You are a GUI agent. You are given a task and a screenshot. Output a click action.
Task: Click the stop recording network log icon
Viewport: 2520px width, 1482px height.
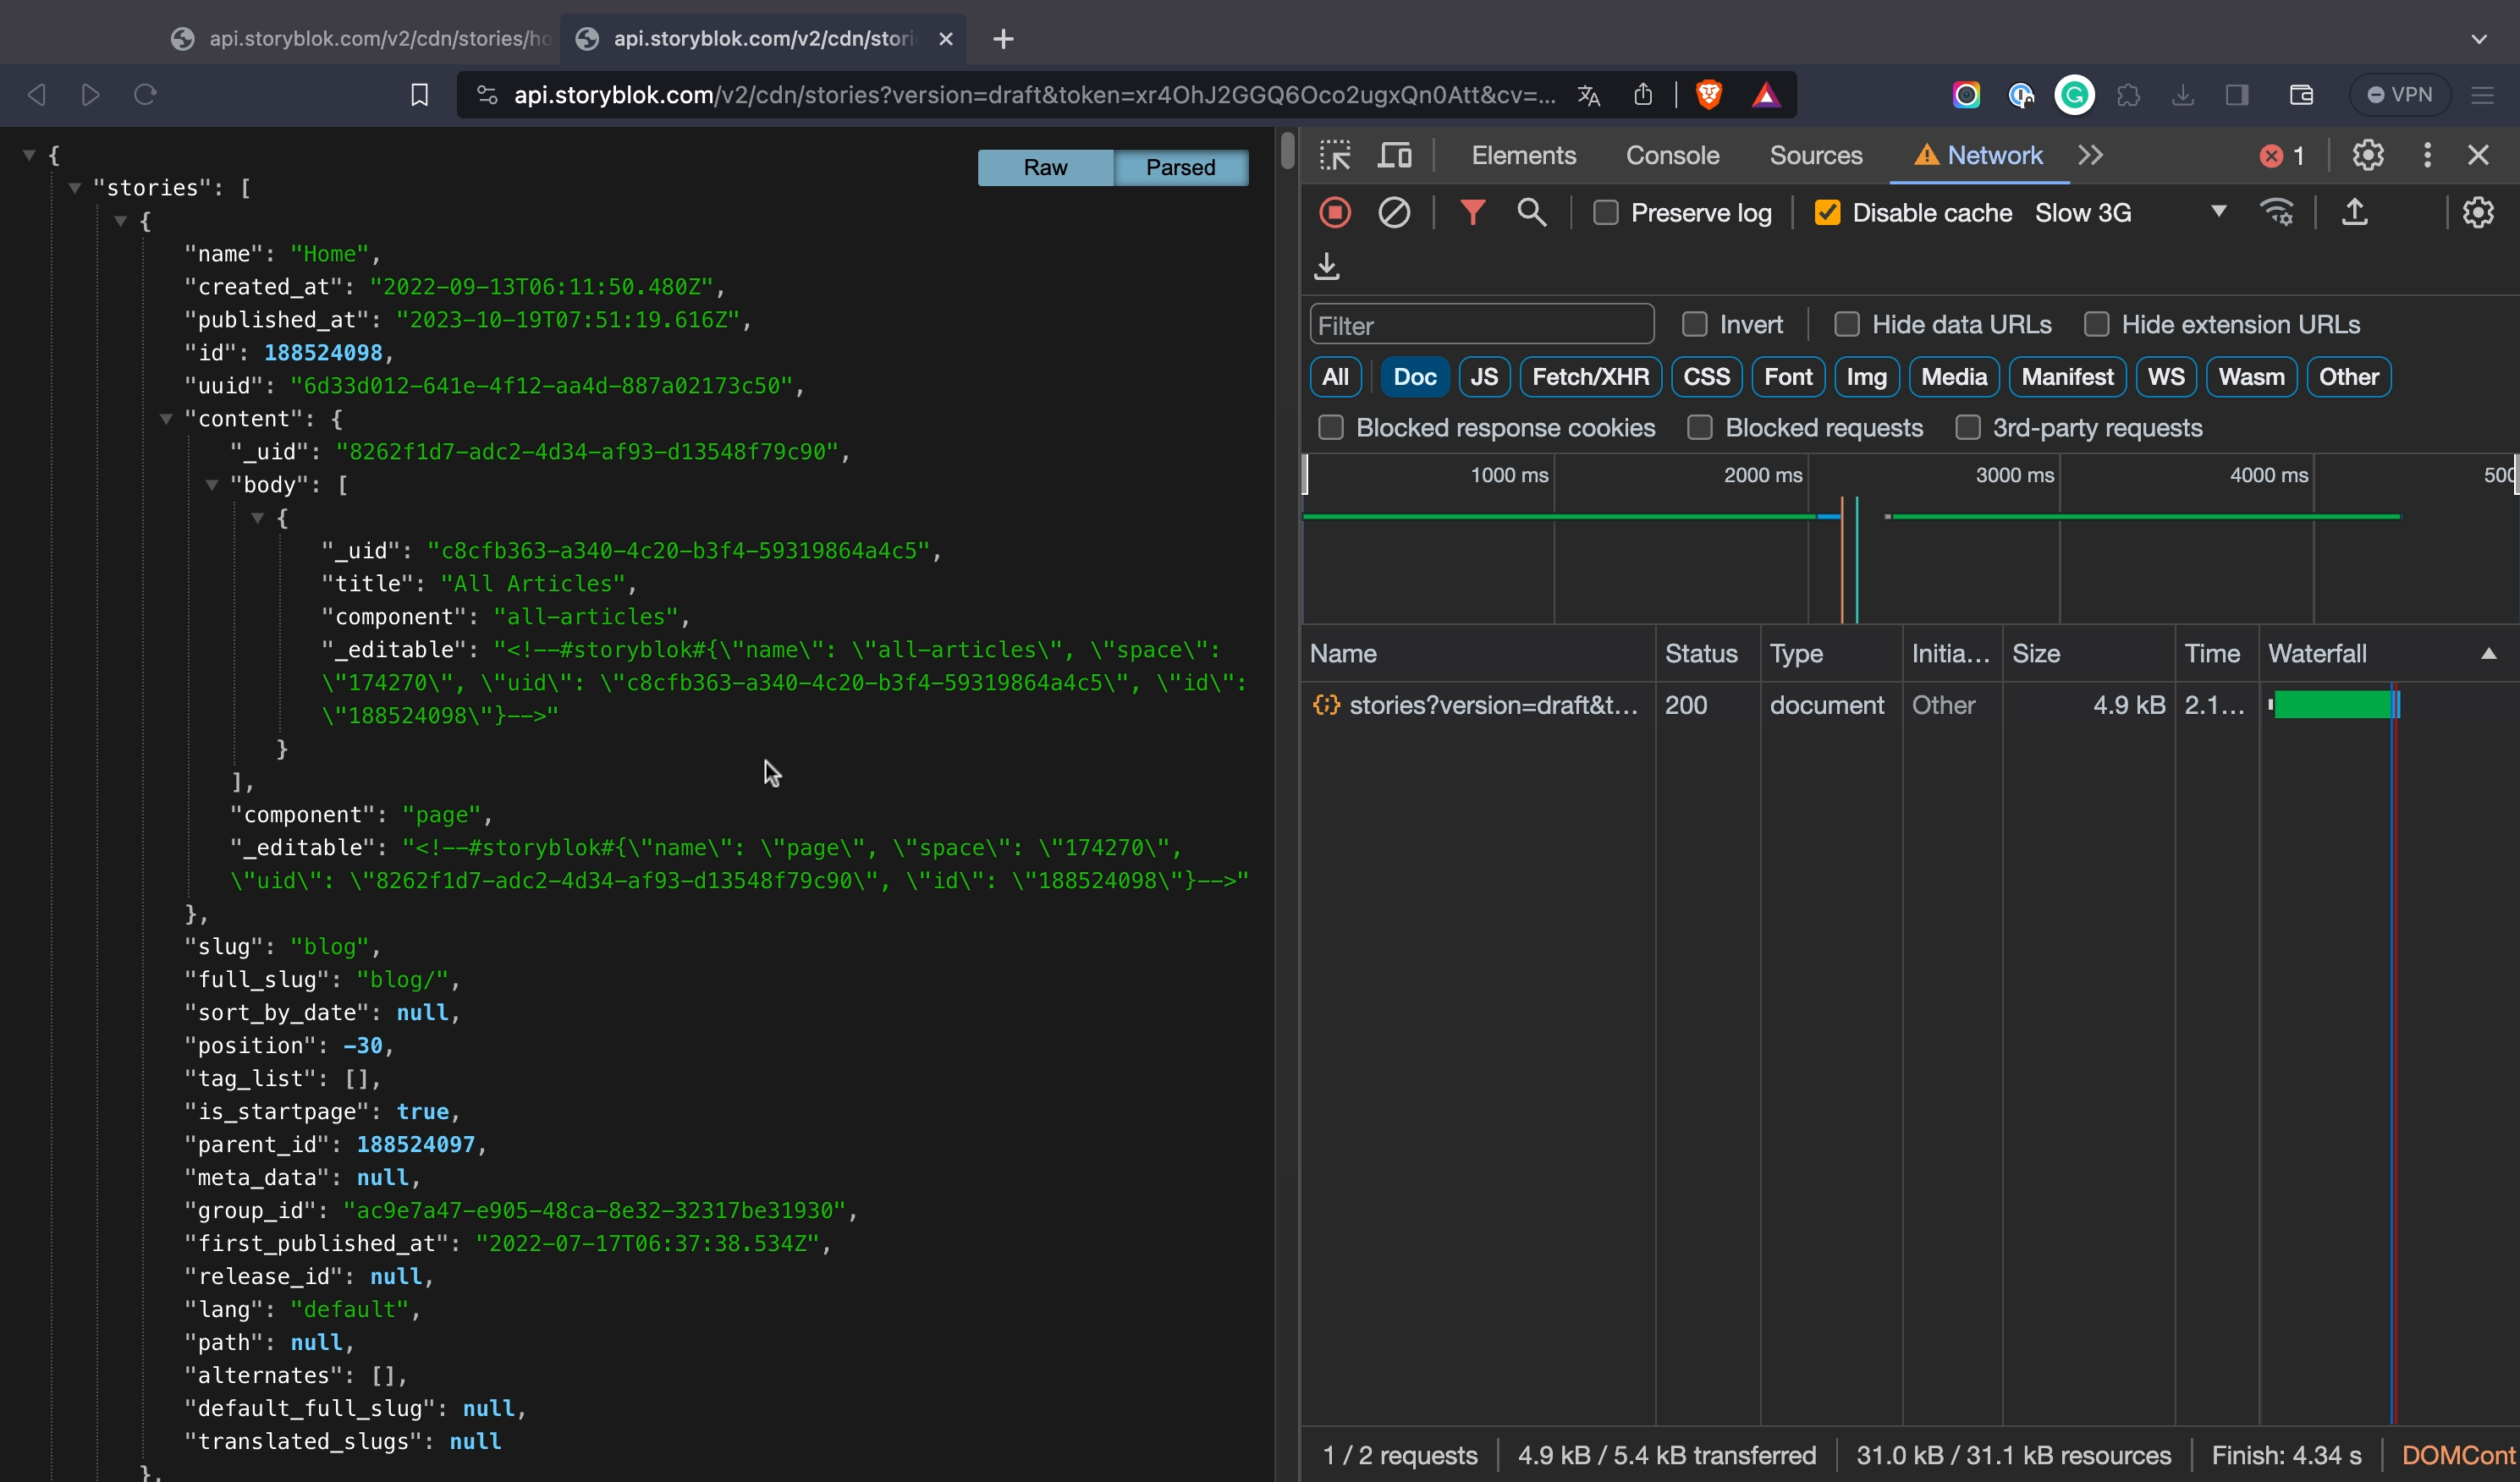coord(1335,213)
